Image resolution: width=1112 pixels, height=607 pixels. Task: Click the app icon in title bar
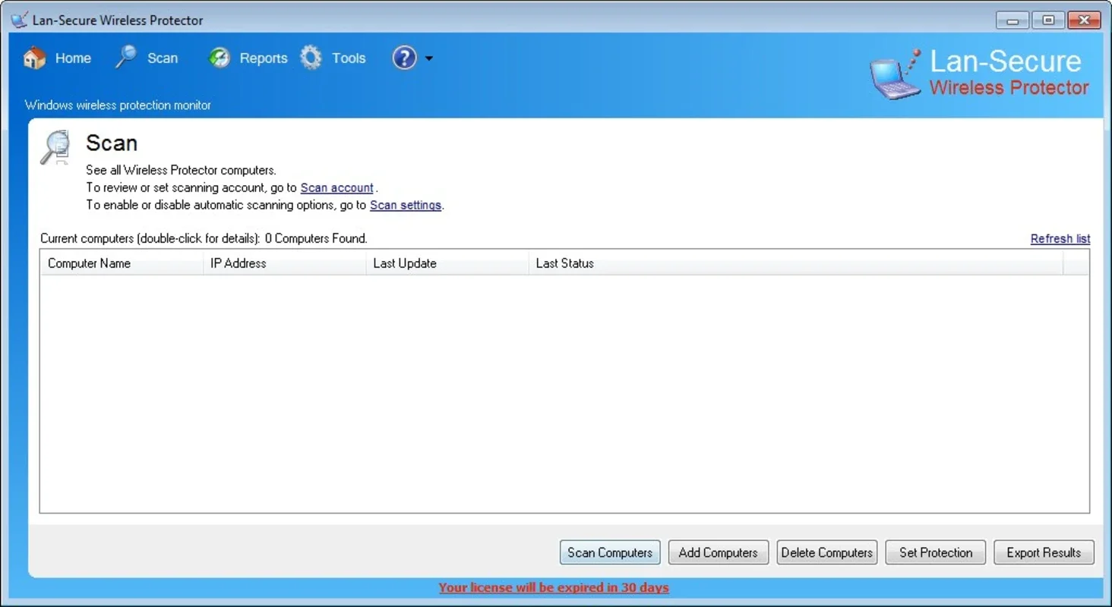pos(19,20)
